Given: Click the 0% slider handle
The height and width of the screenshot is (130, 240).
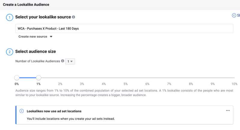Looking at the screenshot, I should (17, 78).
